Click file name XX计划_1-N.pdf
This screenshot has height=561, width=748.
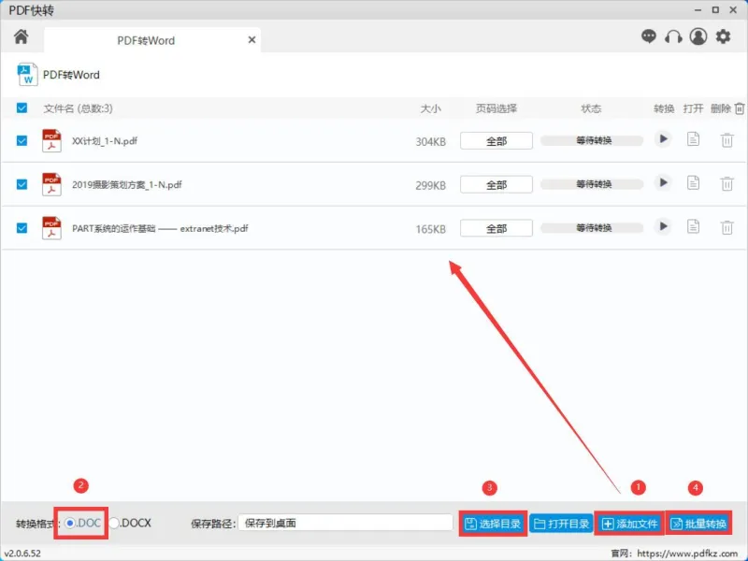[x=105, y=141]
